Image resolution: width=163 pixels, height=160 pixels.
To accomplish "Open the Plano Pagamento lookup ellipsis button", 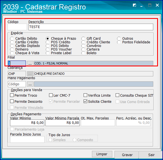I will pyautogui.click(x=30, y=84).
